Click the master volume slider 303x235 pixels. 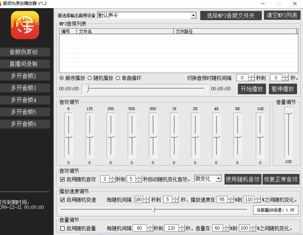pos(289,133)
